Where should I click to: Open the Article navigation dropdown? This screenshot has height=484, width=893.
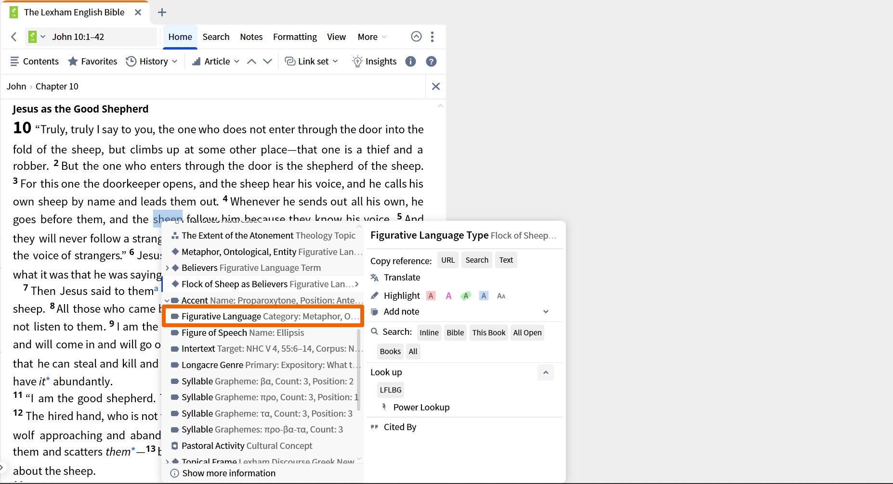(216, 61)
